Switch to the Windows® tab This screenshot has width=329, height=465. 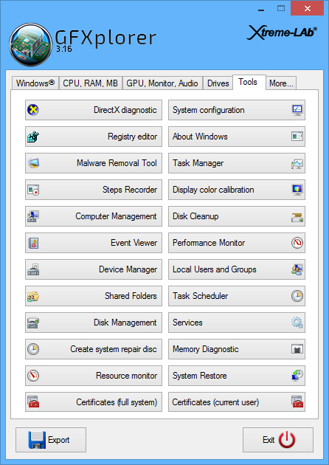[x=35, y=83]
